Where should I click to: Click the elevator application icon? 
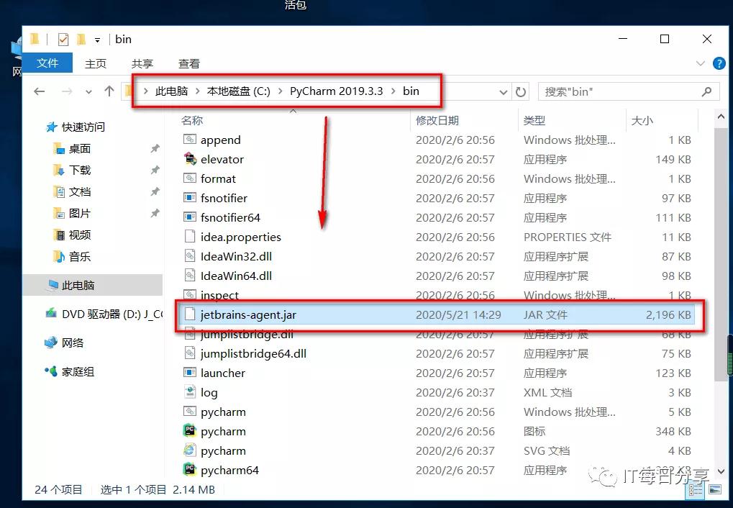coord(189,159)
